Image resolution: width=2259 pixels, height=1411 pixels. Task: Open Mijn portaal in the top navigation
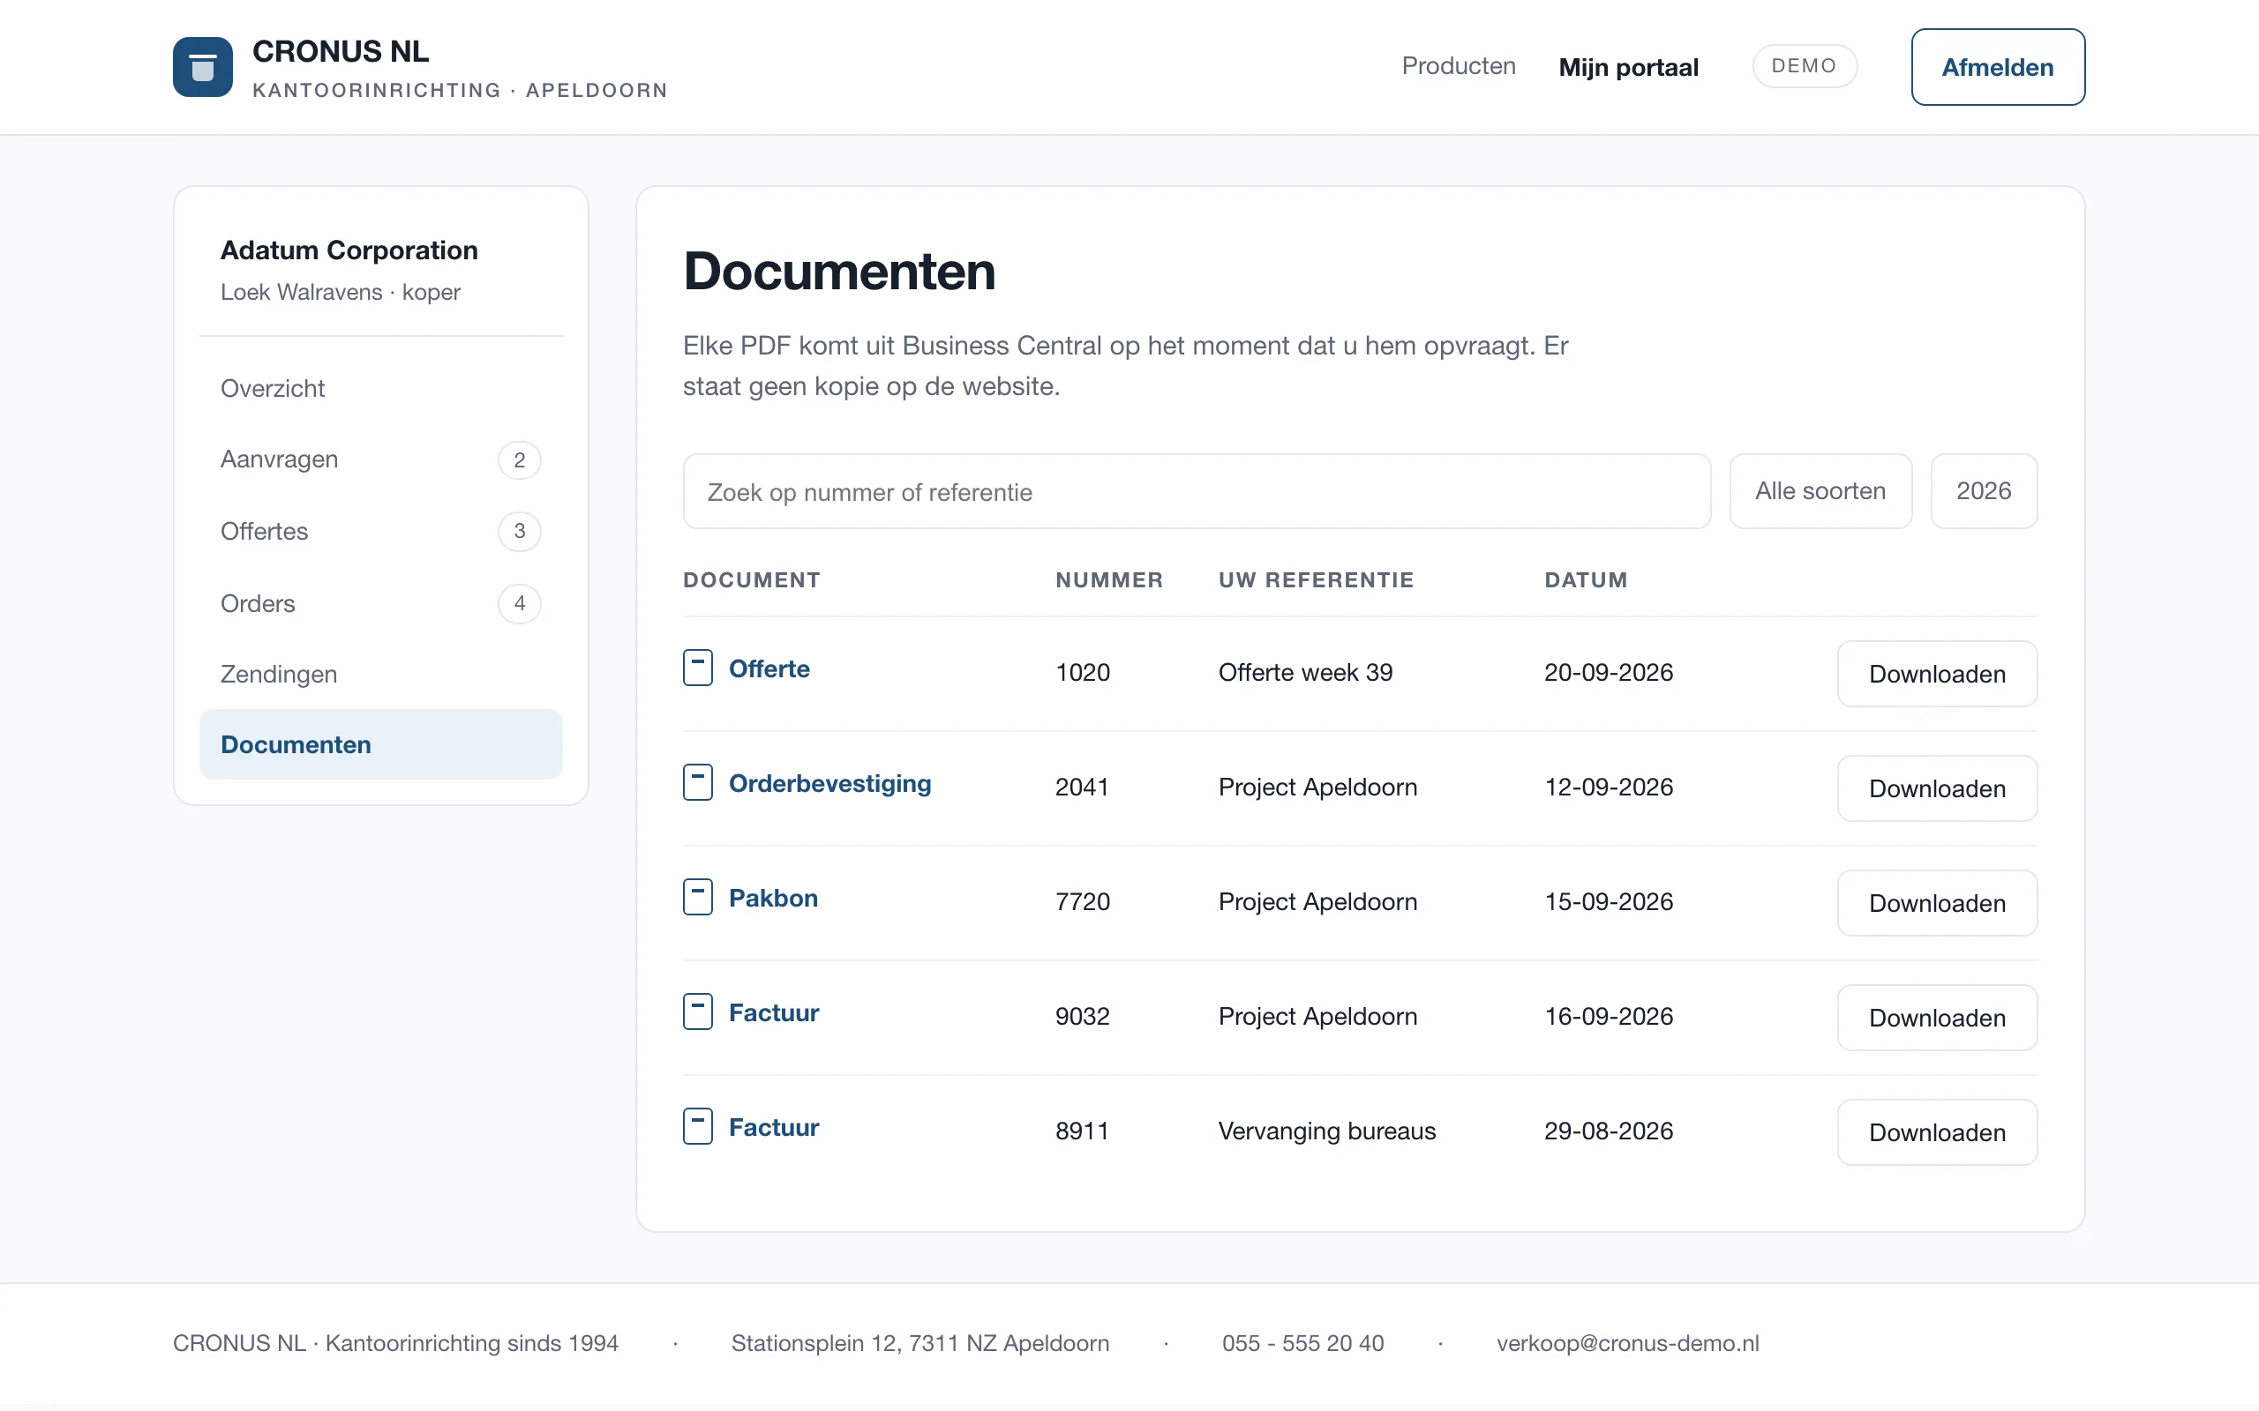(1628, 67)
